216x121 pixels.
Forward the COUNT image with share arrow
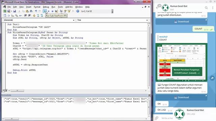(x=212, y=78)
